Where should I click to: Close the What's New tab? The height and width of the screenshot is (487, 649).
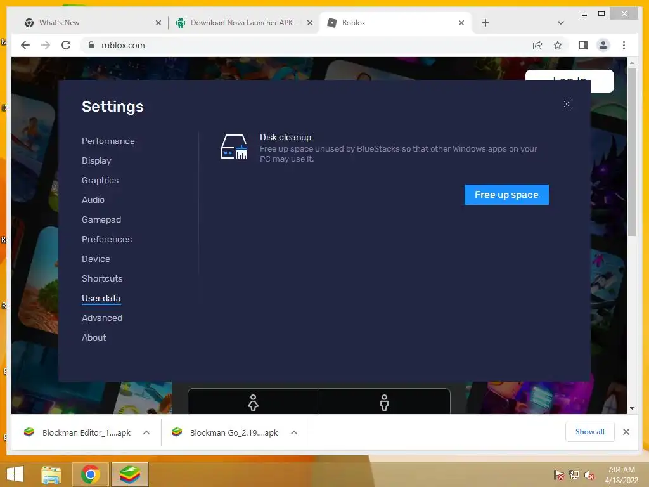tap(158, 23)
